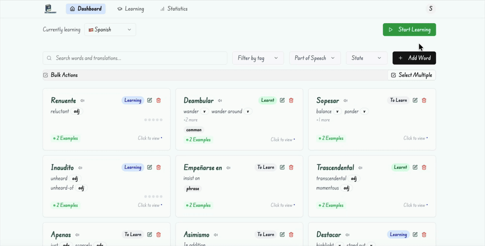Viewport: 485px width, 246px height.
Task: Click the dictionary app logo
Action: (50, 9)
